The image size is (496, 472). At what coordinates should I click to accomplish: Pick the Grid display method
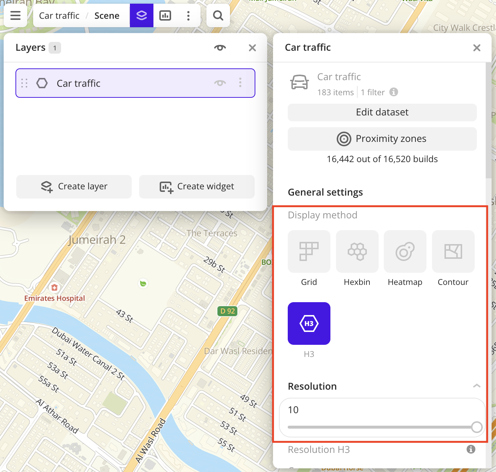[309, 252]
